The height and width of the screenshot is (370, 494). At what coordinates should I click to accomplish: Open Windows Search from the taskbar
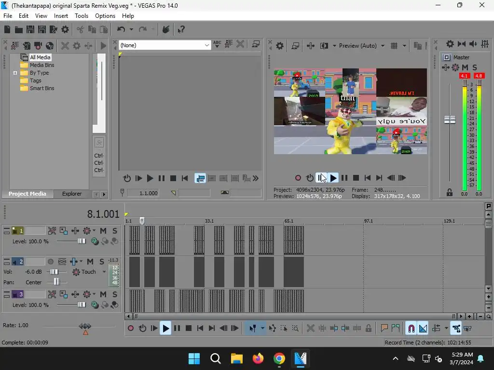216,358
